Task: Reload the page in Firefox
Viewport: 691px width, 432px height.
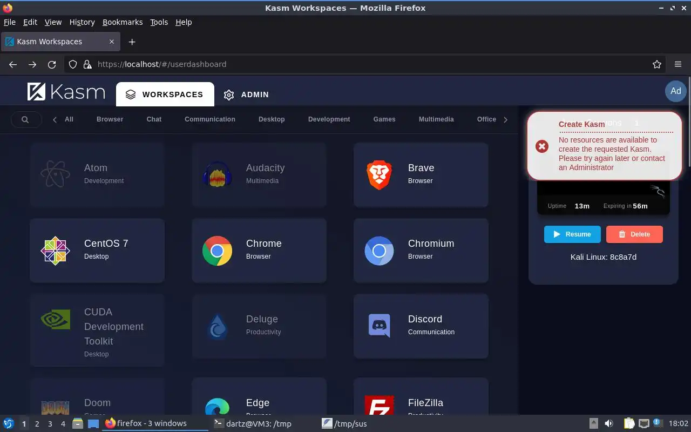Action: click(x=52, y=64)
